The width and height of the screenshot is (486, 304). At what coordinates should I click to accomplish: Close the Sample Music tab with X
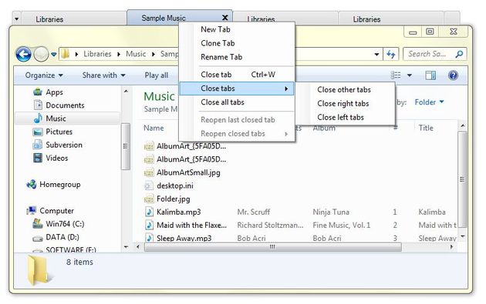225,18
